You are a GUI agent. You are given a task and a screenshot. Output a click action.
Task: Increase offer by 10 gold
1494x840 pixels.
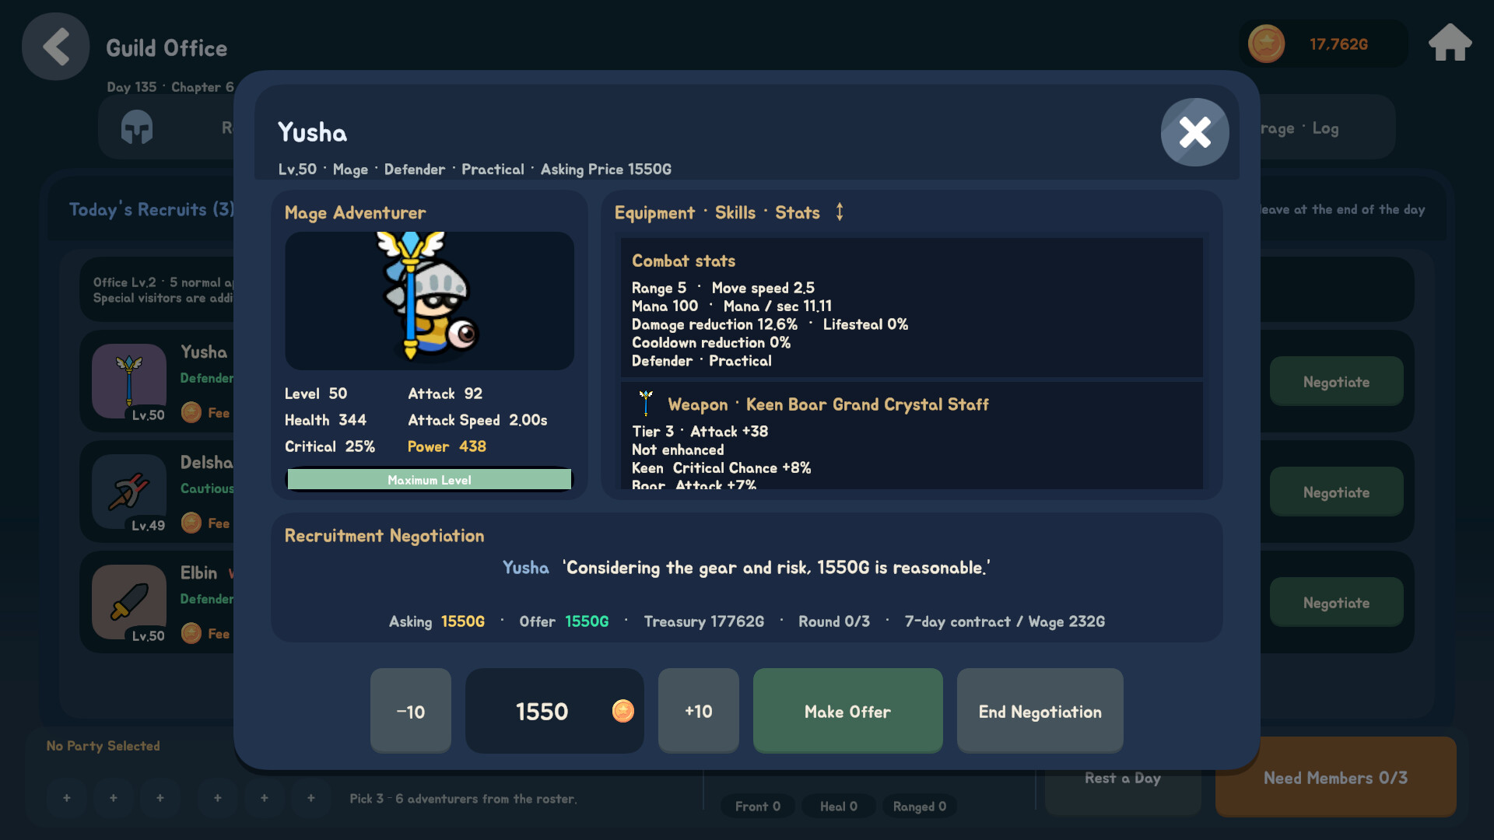pos(699,711)
